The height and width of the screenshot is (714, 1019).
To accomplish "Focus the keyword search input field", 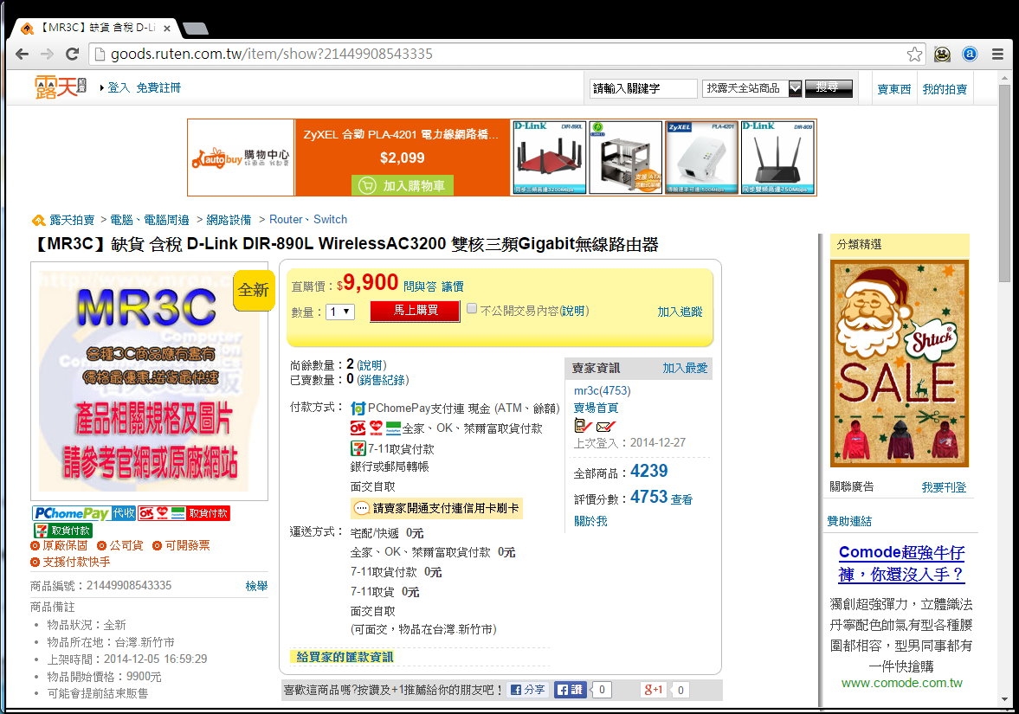I will click(643, 88).
